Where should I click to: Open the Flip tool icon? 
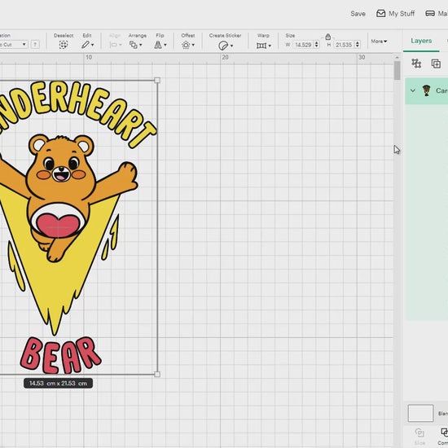coord(158,45)
